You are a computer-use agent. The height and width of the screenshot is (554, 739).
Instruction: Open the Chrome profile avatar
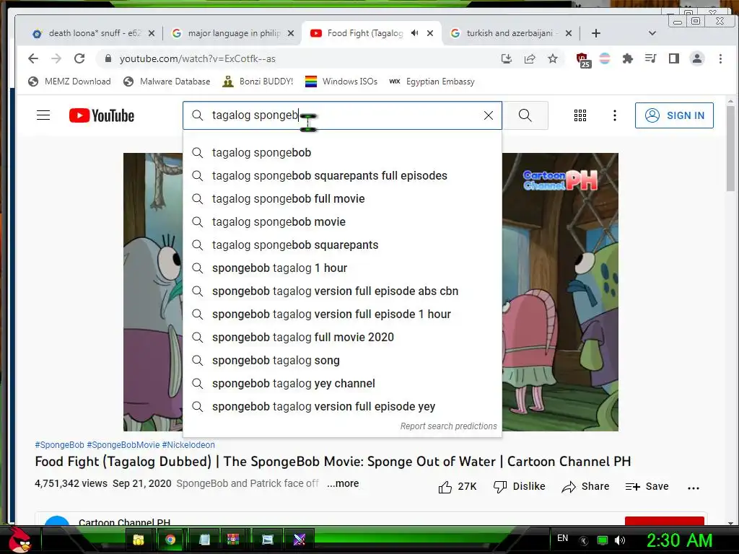click(697, 58)
